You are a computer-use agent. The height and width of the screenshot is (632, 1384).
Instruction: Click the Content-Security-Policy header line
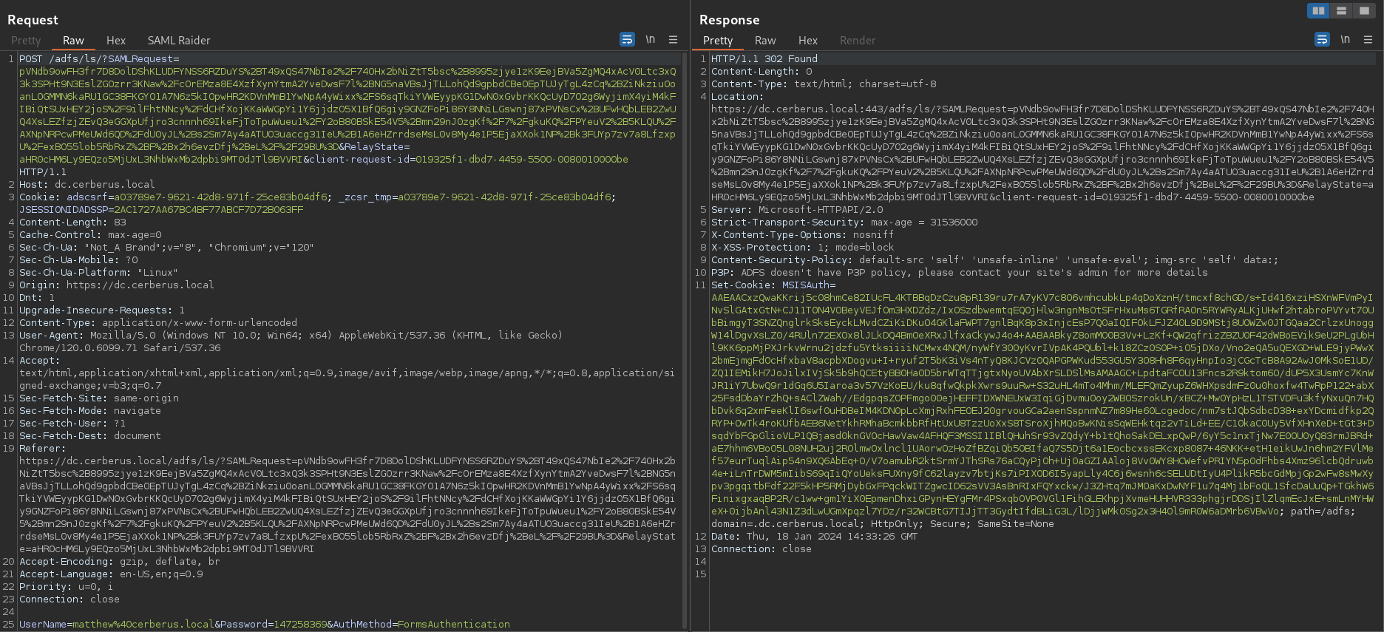[995, 260]
